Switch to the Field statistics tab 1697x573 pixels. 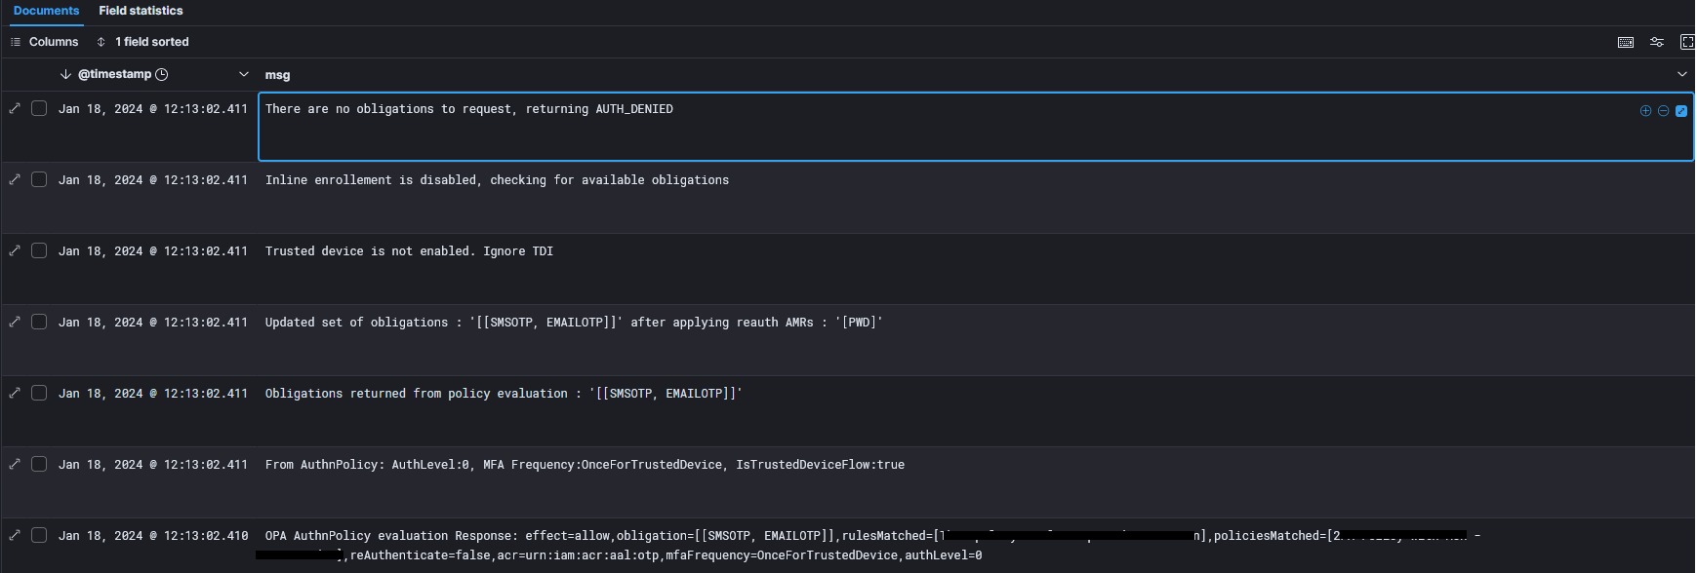click(x=141, y=11)
